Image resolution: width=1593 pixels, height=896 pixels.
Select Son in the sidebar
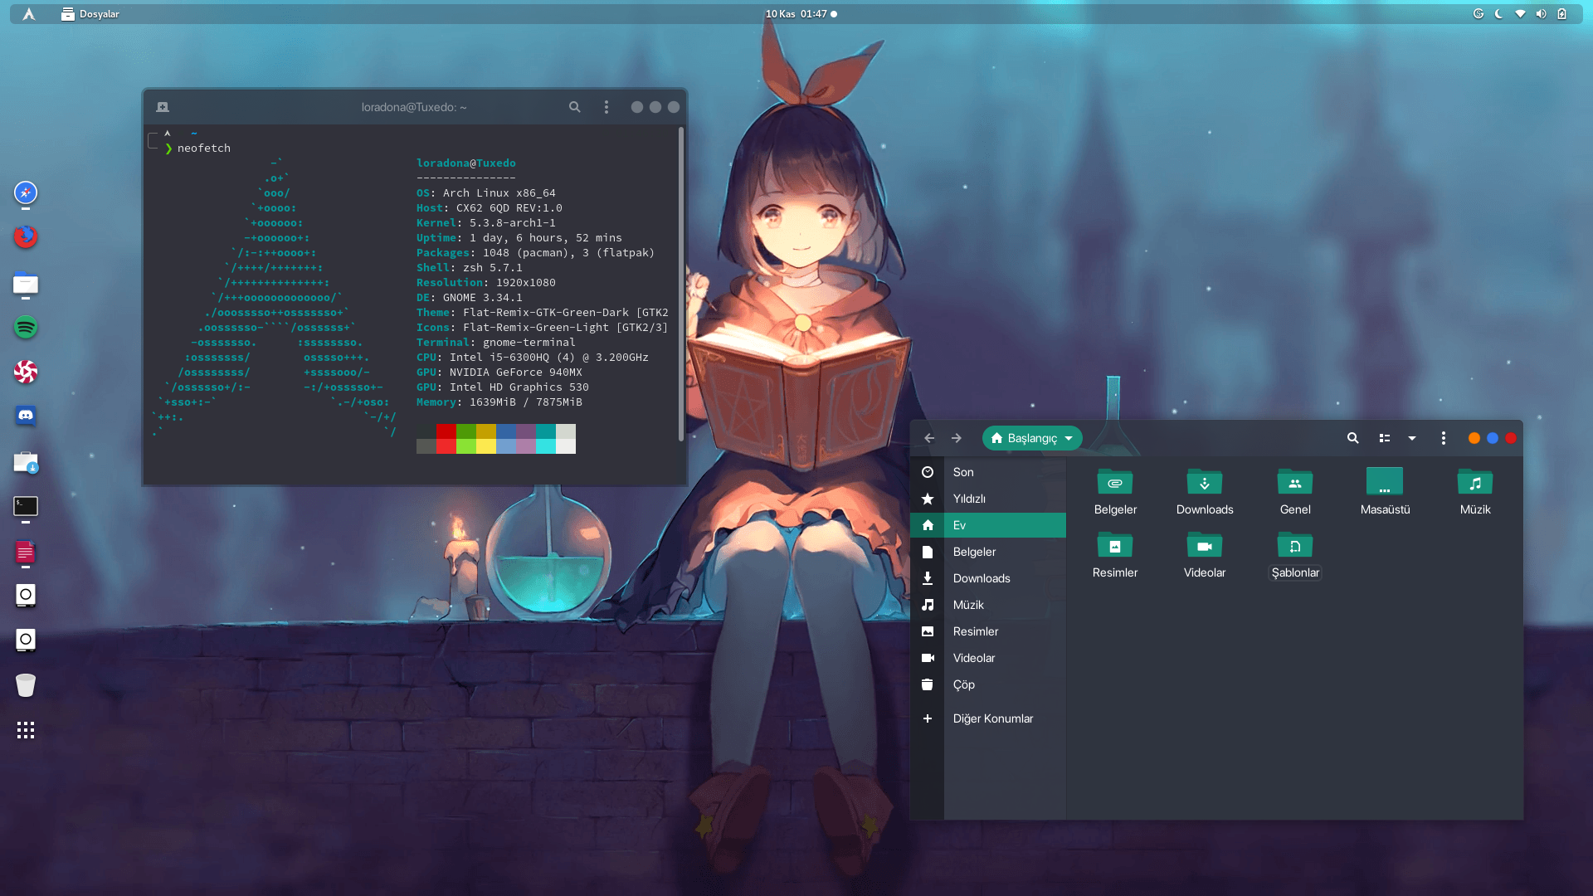988,472
